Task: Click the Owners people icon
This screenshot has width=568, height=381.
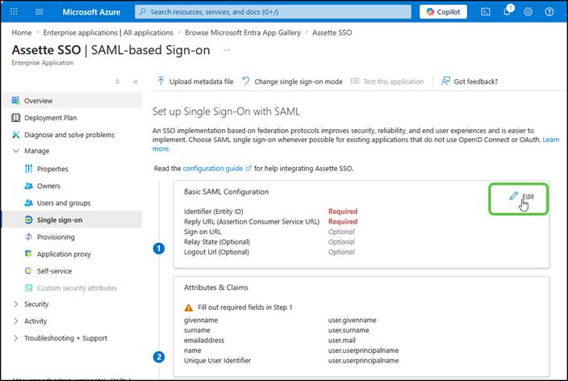Action: point(28,186)
